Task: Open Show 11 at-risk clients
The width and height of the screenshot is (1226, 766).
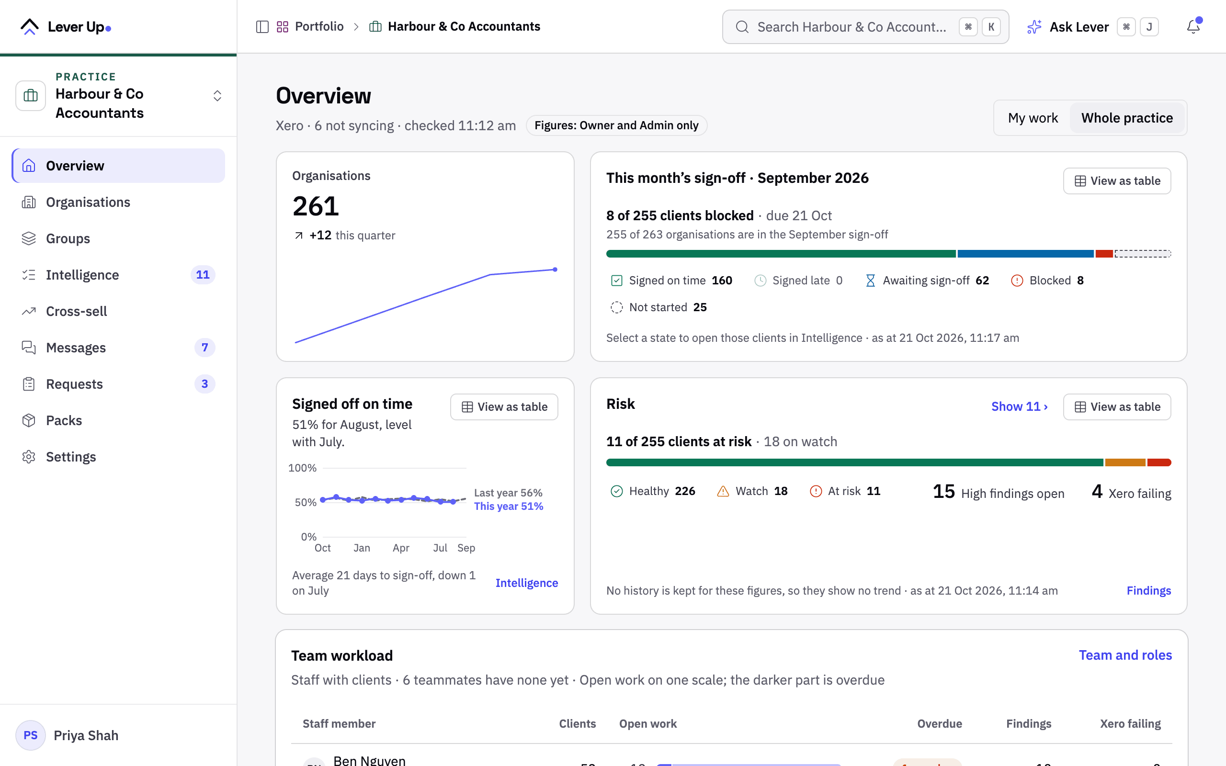Action: point(1019,407)
